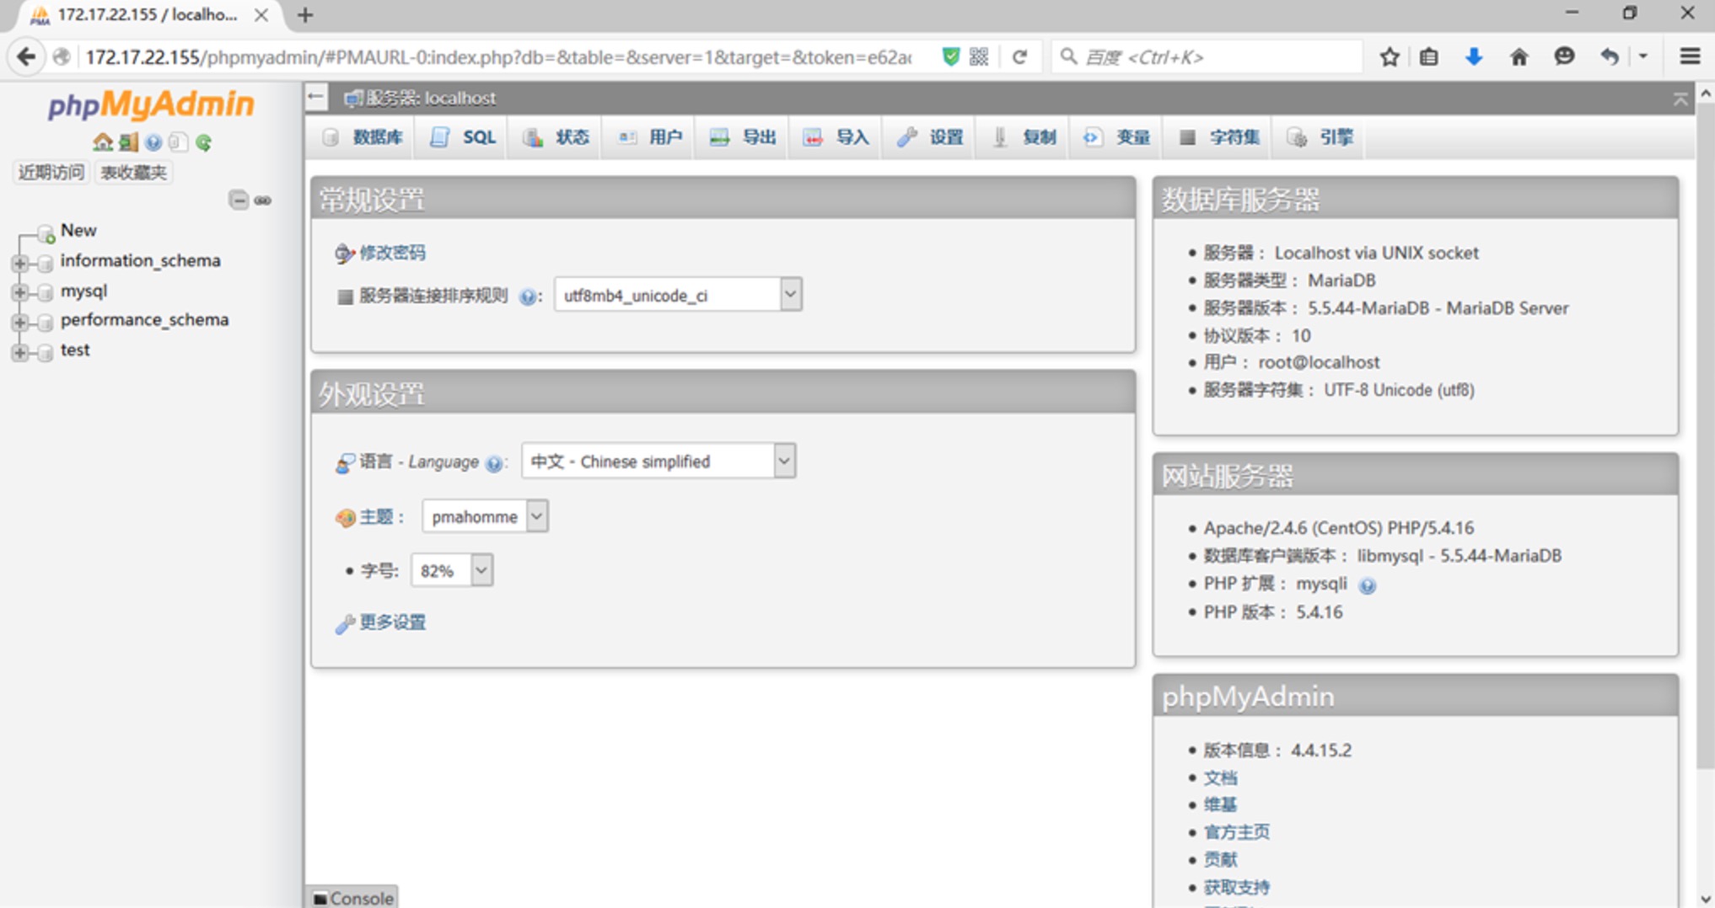Screen dimensions: 1715x908
Task: Click the sidebar document pages icon
Action: pyautogui.click(x=178, y=142)
